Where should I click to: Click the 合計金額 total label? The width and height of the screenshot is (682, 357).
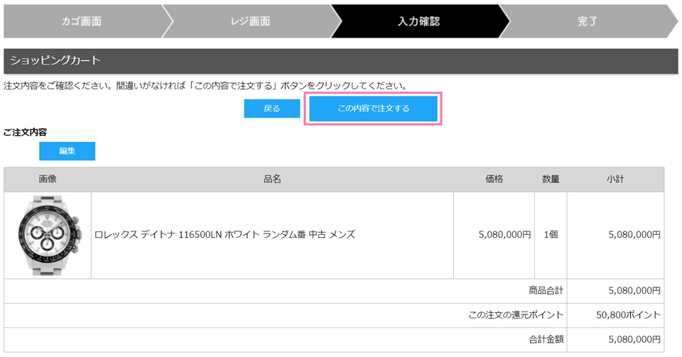tap(546, 339)
